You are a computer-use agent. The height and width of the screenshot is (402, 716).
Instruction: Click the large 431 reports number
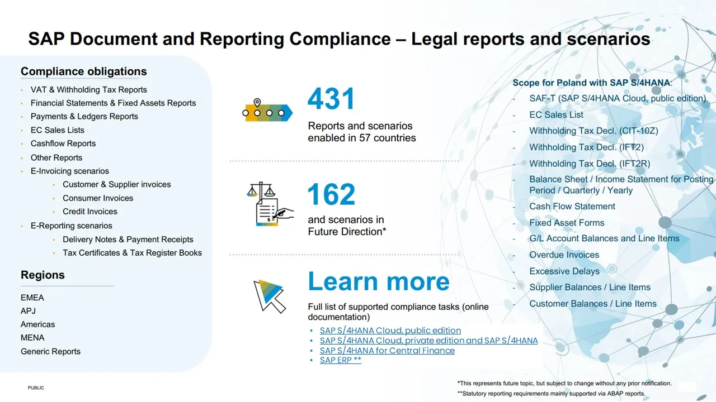click(331, 99)
